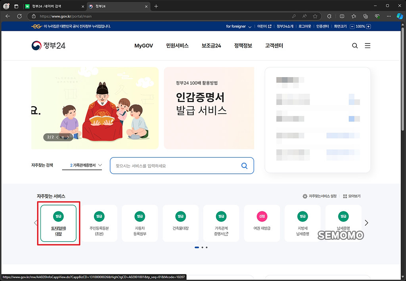This screenshot has height=281, width=406.
Task: Click the browser address bar URL
Action: pyautogui.click(x=65, y=16)
